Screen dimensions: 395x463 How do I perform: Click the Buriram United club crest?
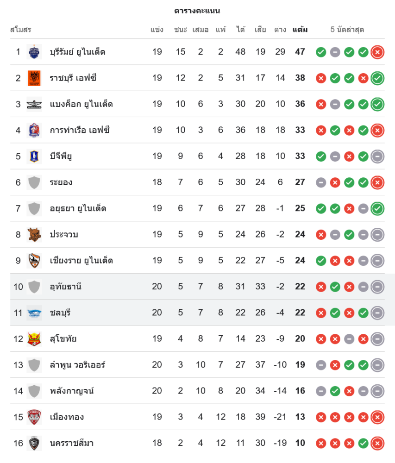[34, 52]
